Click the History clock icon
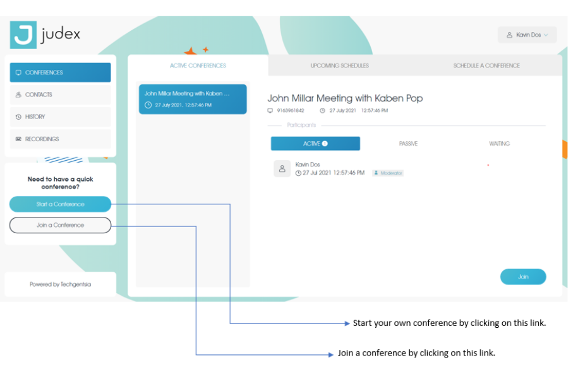Screen dimensions: 578x377 (18, 117)
